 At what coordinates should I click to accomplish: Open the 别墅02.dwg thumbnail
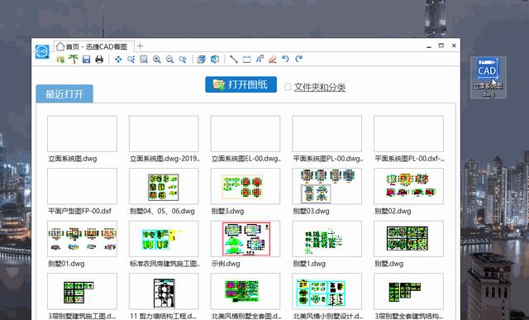(408, 186)
